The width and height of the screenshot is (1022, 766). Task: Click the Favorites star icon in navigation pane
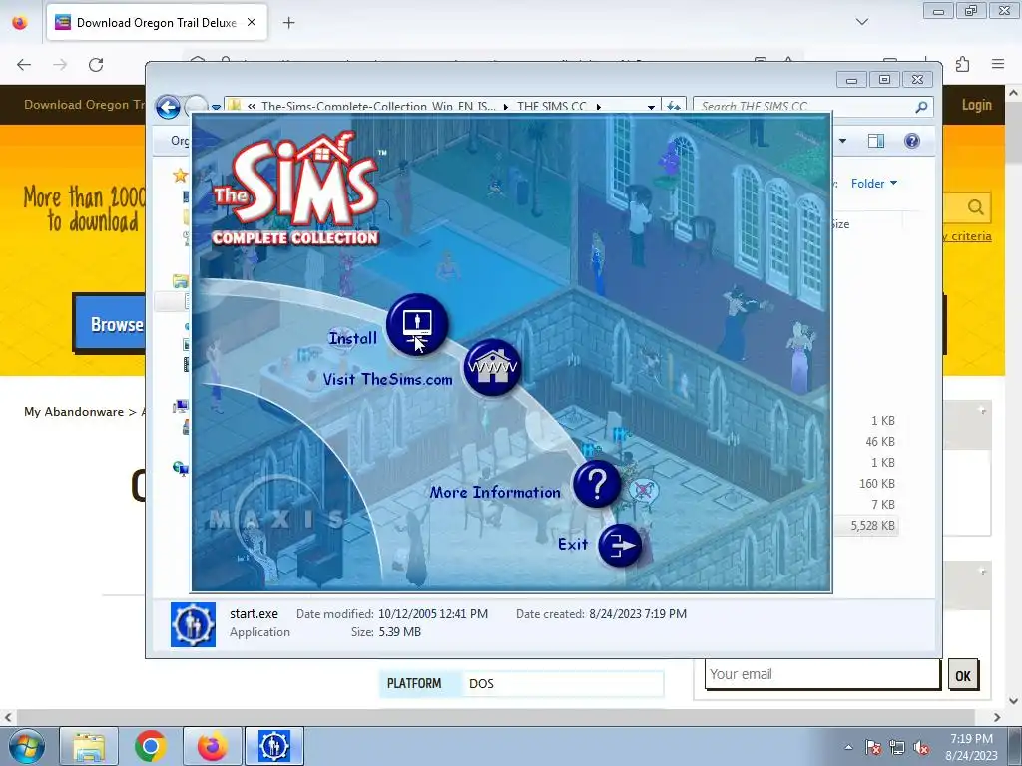point(180,175)
